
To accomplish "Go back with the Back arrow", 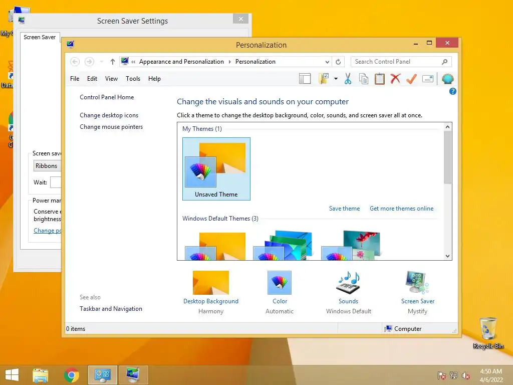I will point(75,62).
